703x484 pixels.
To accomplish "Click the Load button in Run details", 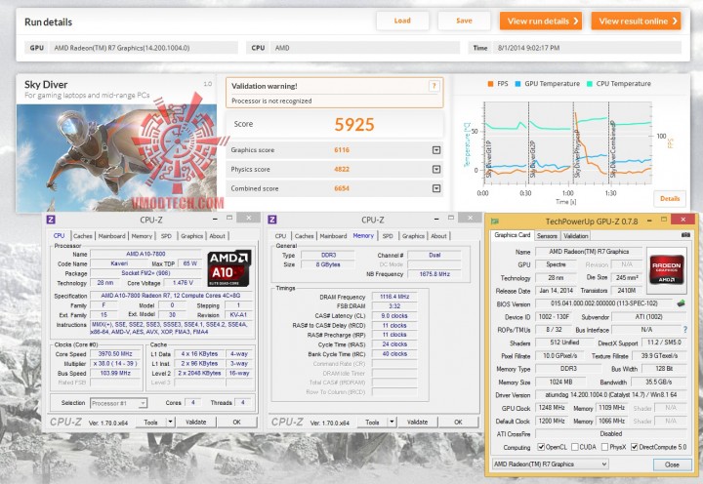I will (402, 20).
